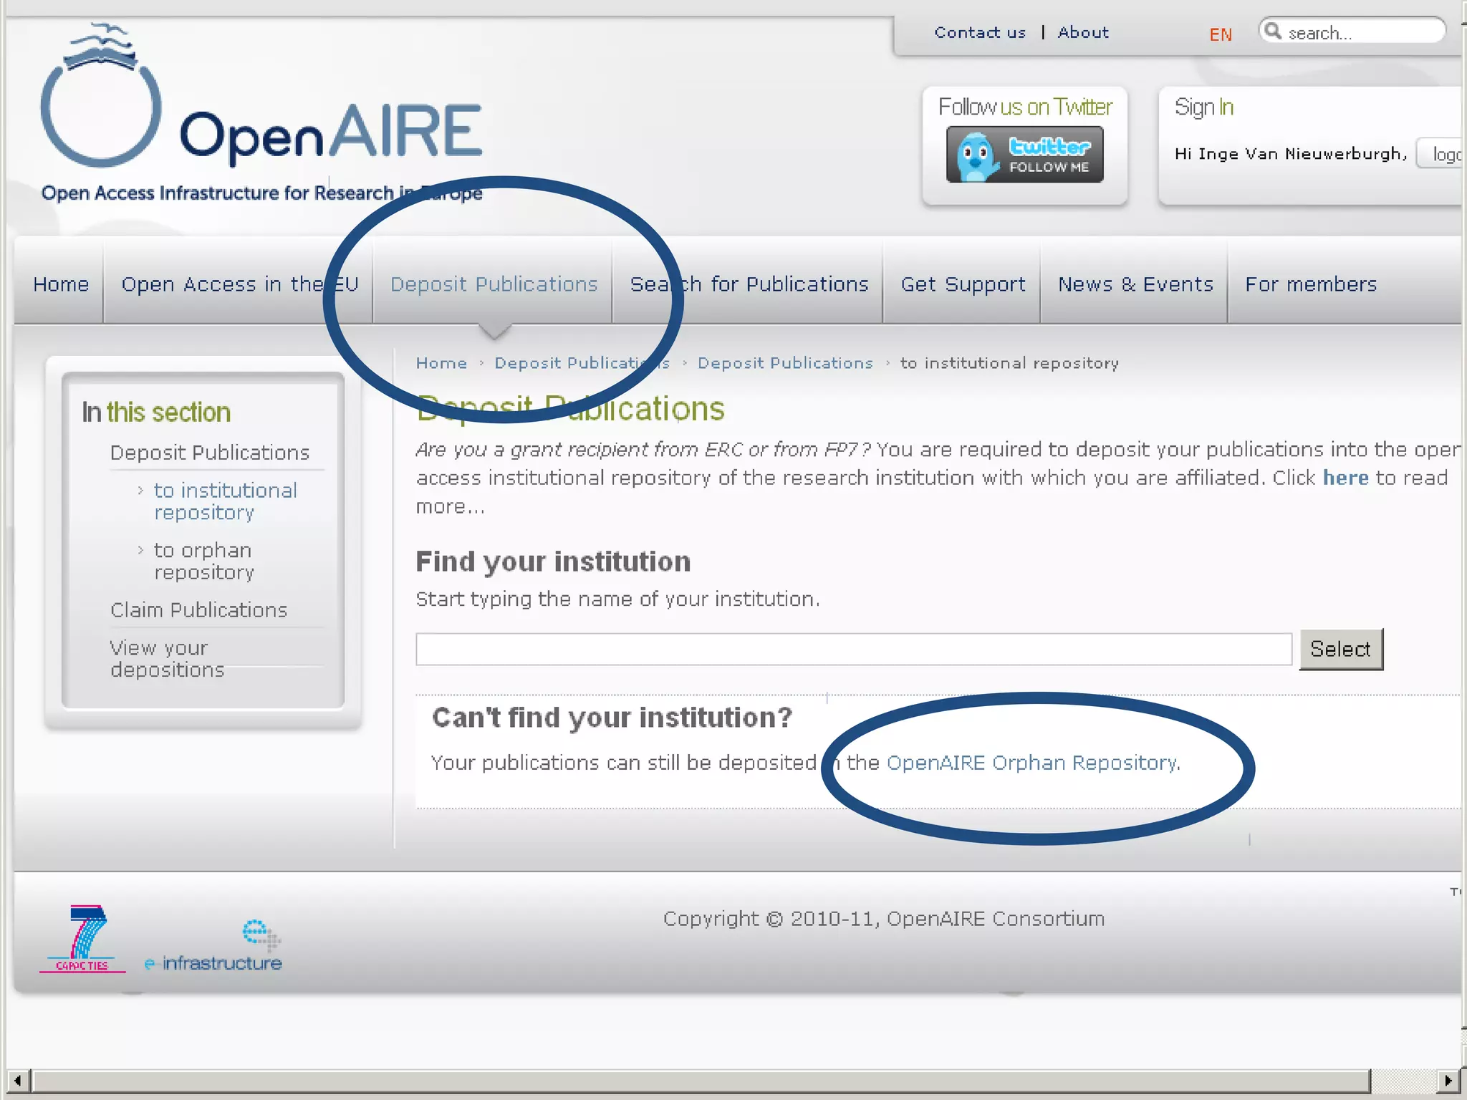Open the OpenAIRE Orphan Repository link
The height and width of the screenshot is (1100, 1467).
pyautogui.click(x=1031, y=763)
